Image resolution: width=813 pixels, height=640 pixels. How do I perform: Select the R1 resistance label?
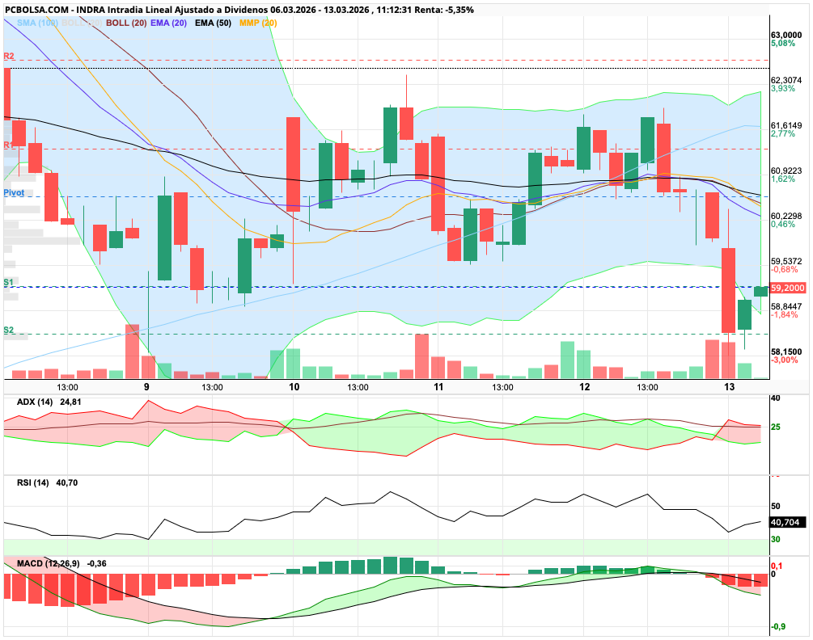coord(9,145)
